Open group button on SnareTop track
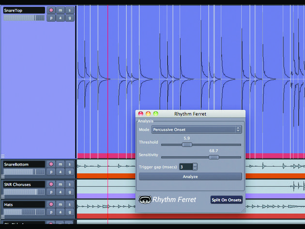305x229 pixels. 70,18
